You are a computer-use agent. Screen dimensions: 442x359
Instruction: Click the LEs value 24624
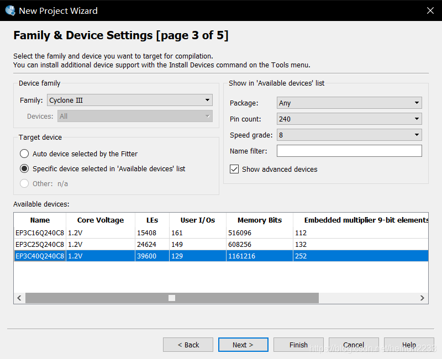tap(146, 244)
